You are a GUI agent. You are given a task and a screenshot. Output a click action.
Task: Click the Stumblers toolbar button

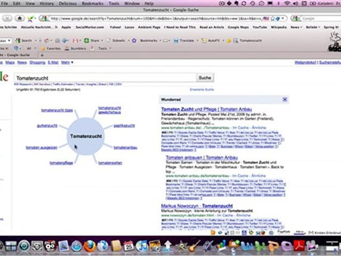[75, 49]
